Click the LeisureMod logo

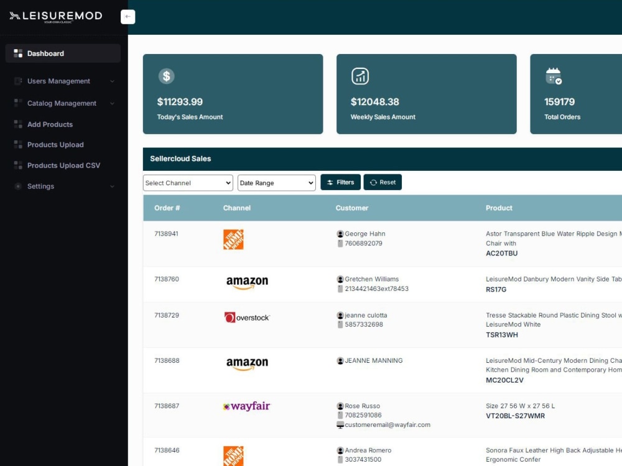click(56, 16)
